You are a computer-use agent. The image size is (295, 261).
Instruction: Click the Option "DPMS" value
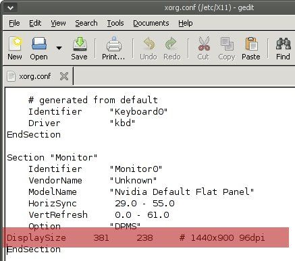[x=125, y=226]
